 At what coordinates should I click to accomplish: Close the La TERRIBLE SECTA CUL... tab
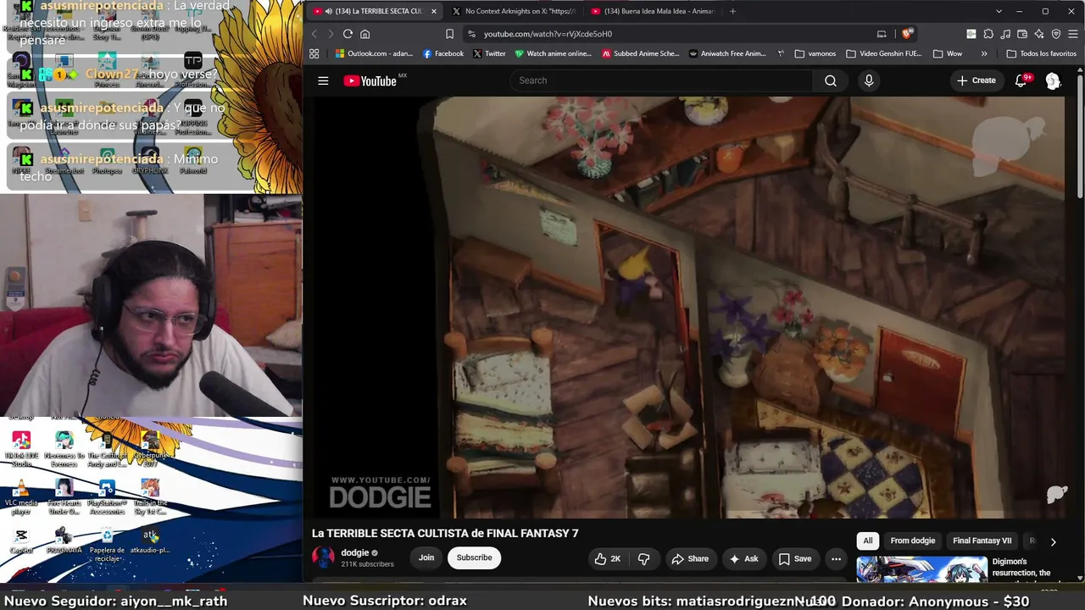pos(434,11)
